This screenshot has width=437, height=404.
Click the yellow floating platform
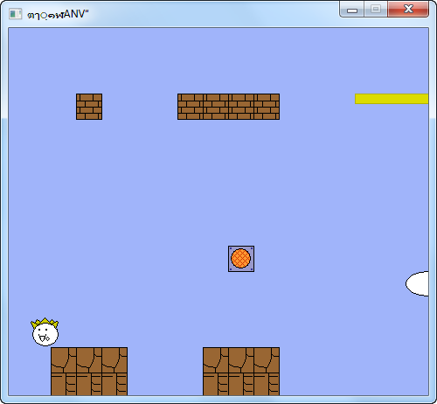[392, 99]
